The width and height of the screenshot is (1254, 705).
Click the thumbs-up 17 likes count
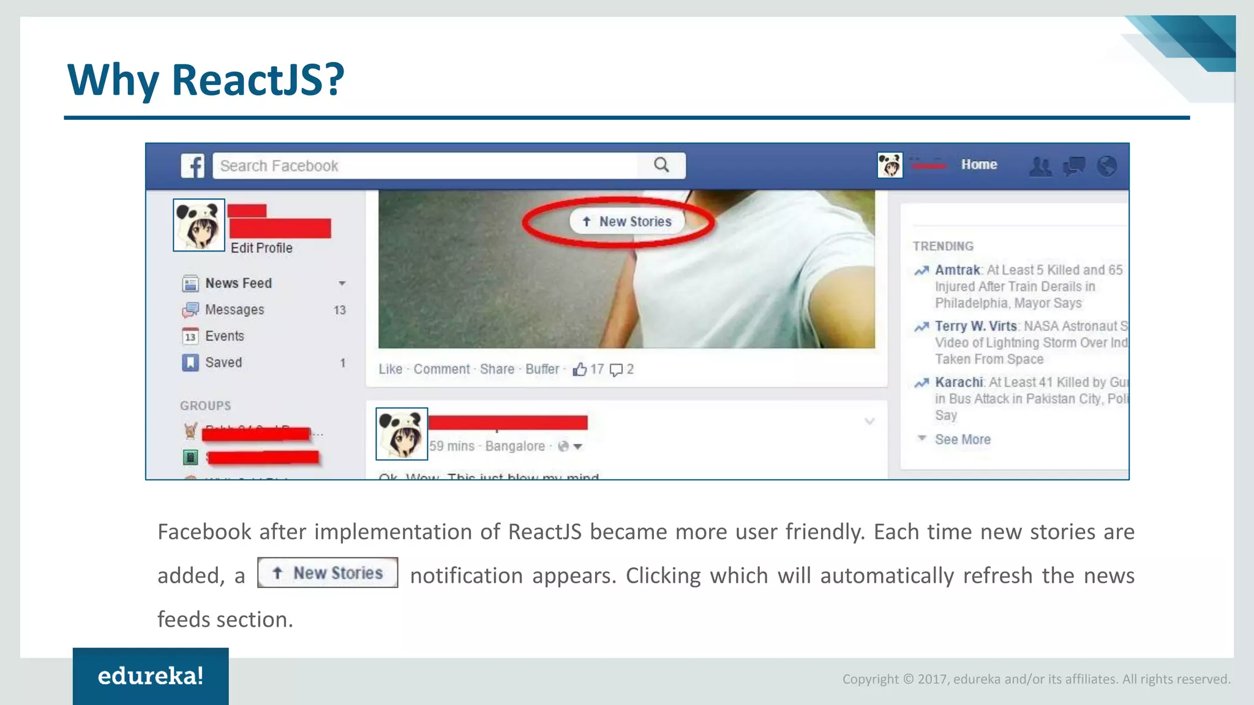(x=588, y=369)
